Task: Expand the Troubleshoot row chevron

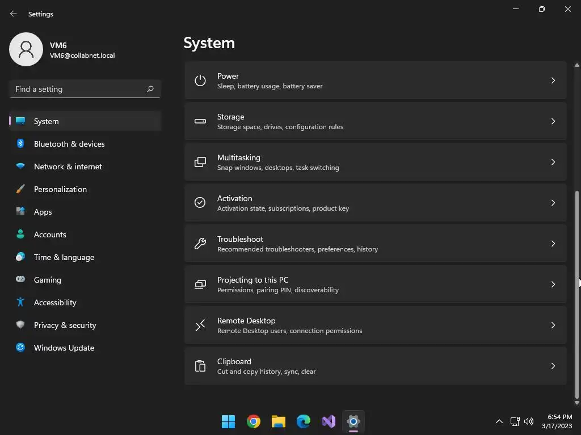Action: [x=553, y=244]
